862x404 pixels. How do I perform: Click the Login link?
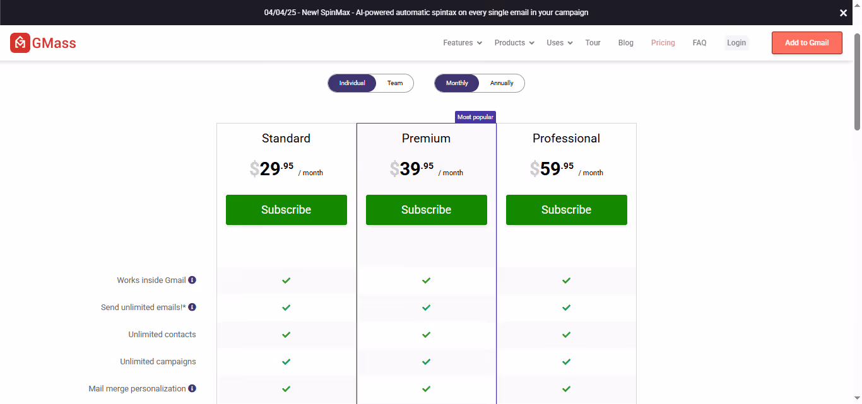tap(736, 43)
